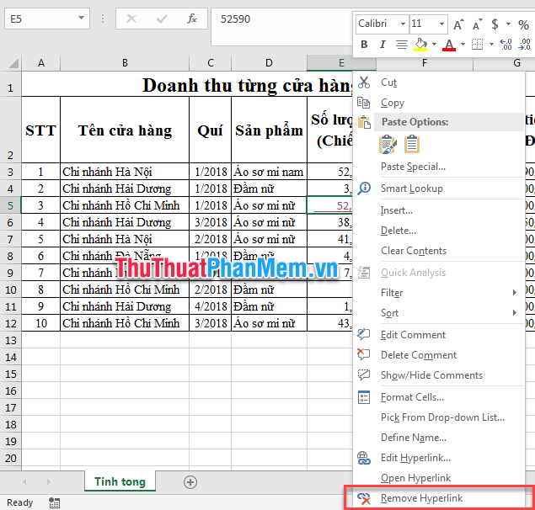The height and width of the screenshot is (510, 535).
Task: Click the Borders icon in mini toolbar
Action: pyautogui.click(x=478, y=45)
